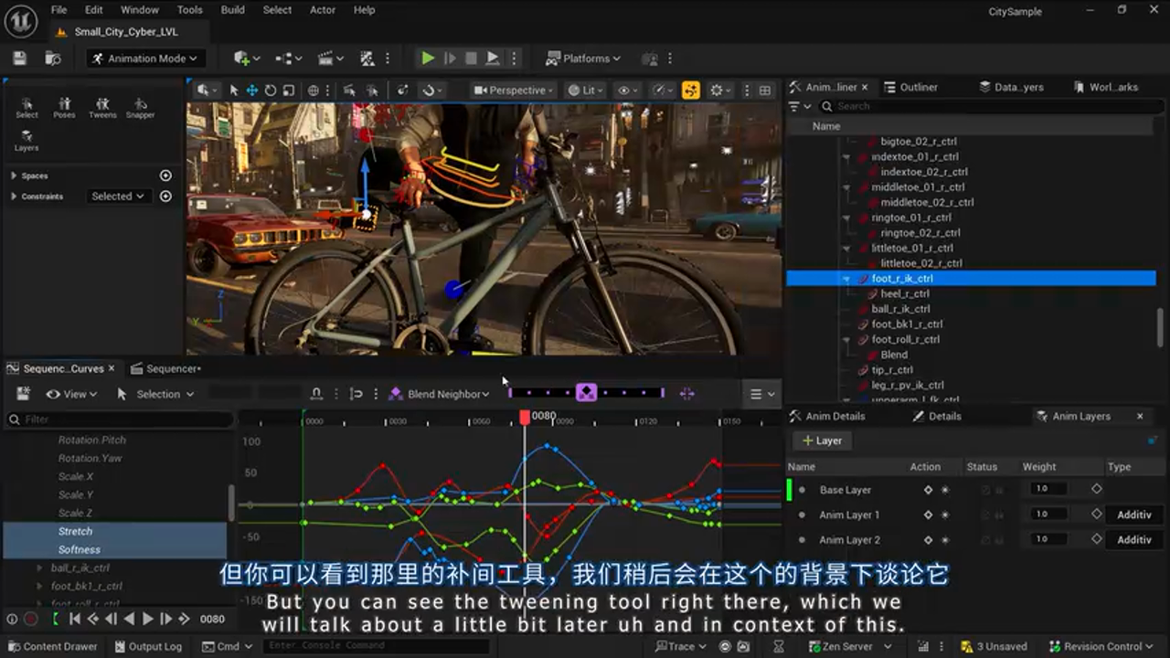The image size is (1170, 658).
Task: Select the rotate transform tool in viewport toolbar
Action: pyautogui.click(x=269, y=90)
